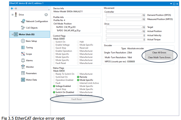181x120 pixels.
Task: Select the Drive device icon
Action: point(16,15)
